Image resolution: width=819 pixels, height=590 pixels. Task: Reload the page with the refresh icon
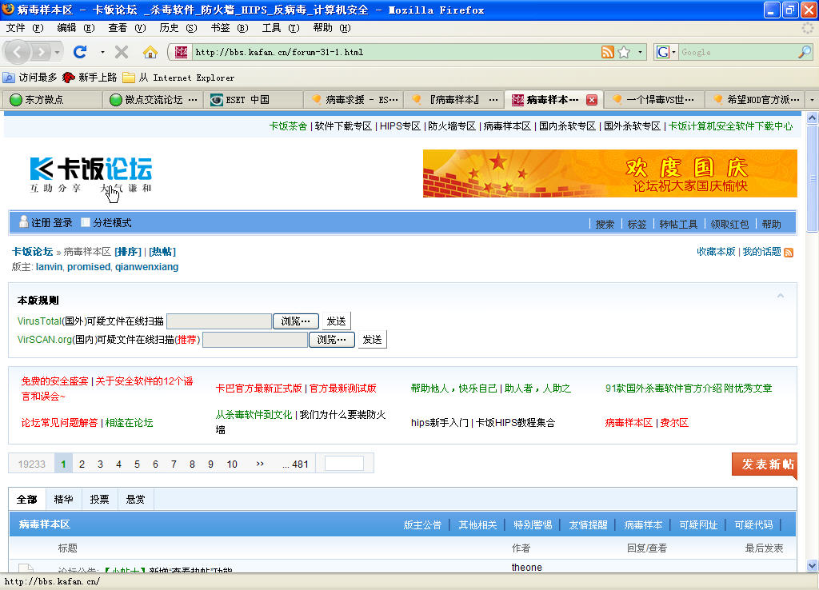click(80, 52)
